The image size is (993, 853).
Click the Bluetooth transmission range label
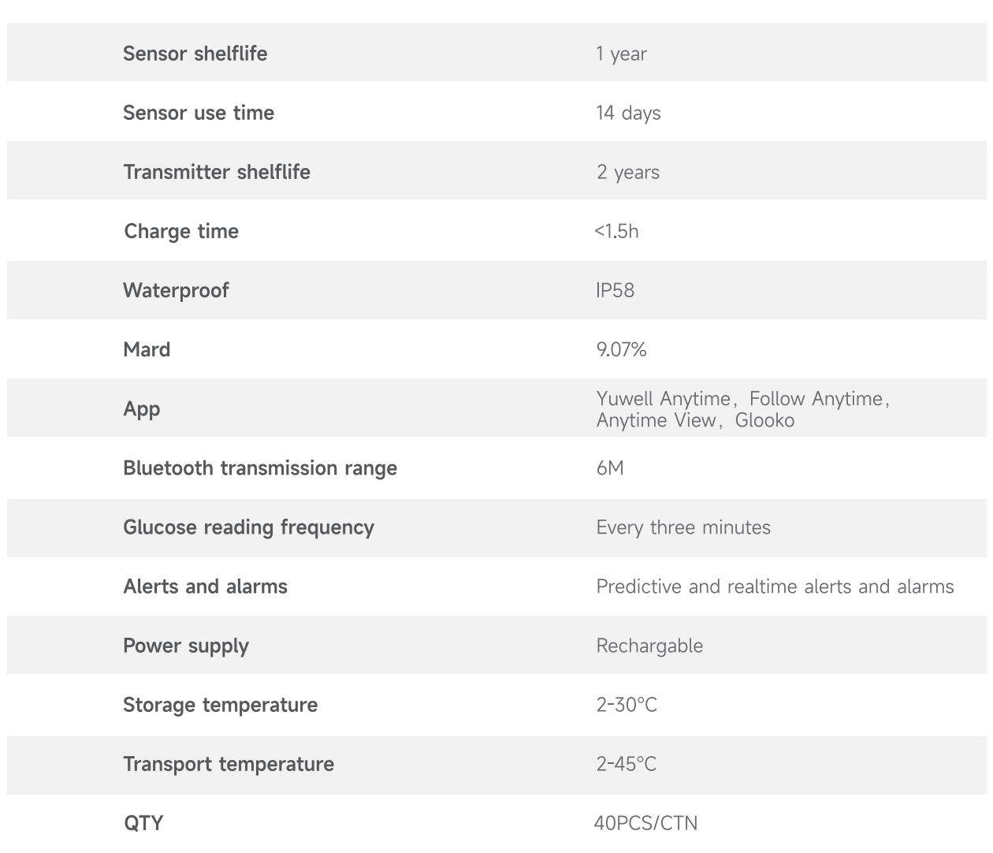tap(260, 468)
